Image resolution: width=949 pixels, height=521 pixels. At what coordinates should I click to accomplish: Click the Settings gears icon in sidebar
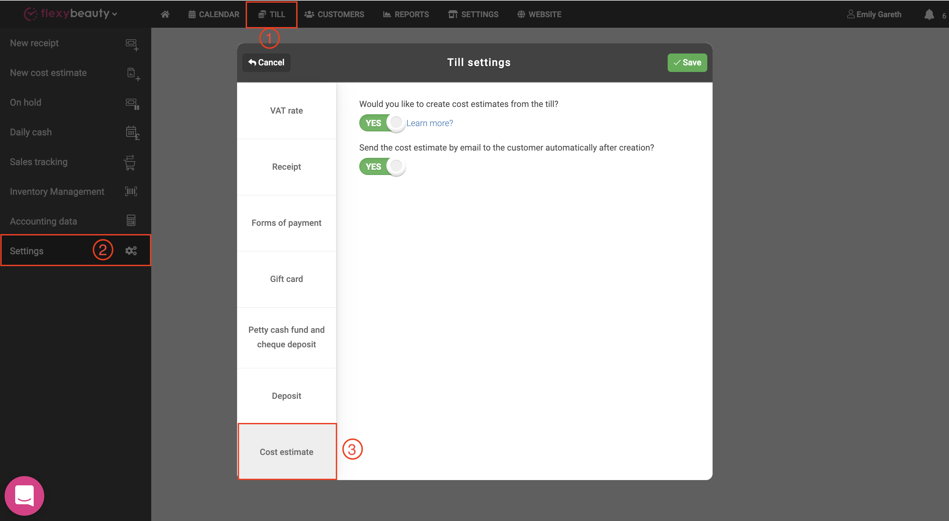tap(131, 251)
